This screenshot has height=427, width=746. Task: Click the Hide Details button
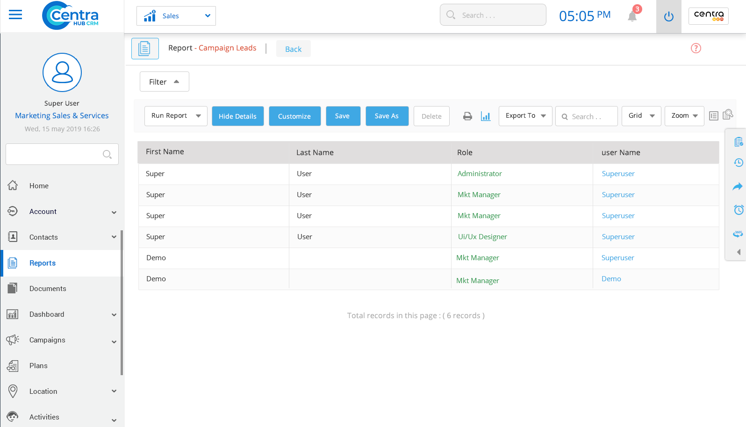click(x=237, y=116)
